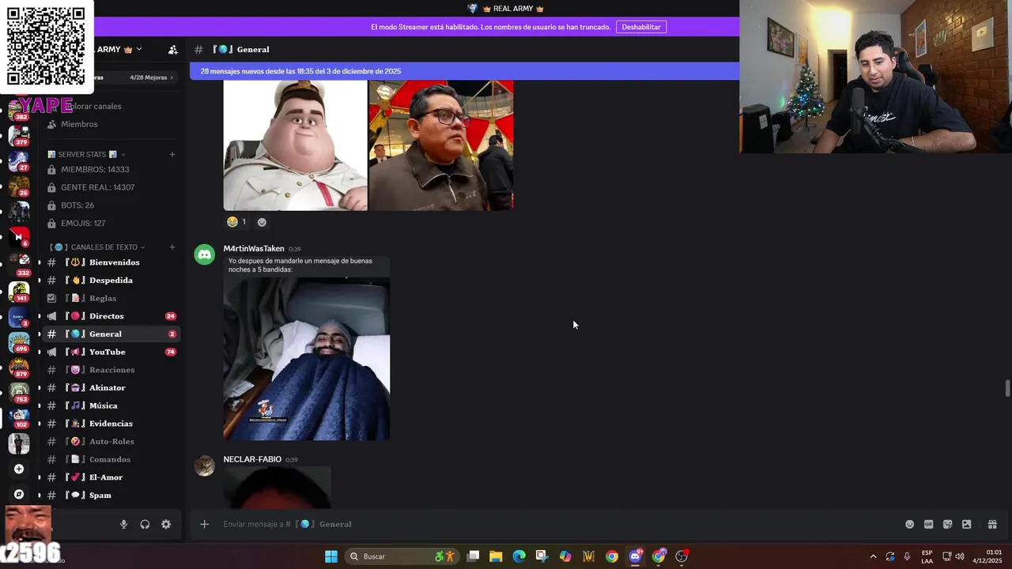Open the sticker picker
Screen dimensions: 1012x569
point(947,524)
